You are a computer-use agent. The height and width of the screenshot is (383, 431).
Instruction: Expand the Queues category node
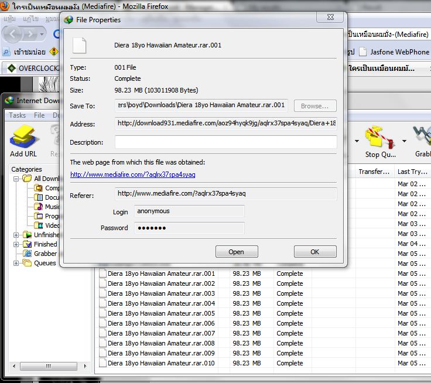16,263
